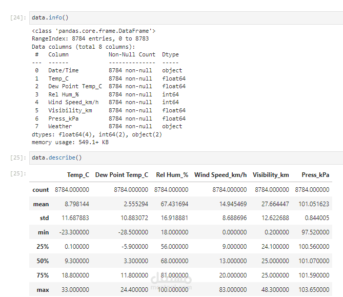The image size is (343, 297).
Task: Click 50% Temp_C value 9.300000
Action: (x=77, y=261)
